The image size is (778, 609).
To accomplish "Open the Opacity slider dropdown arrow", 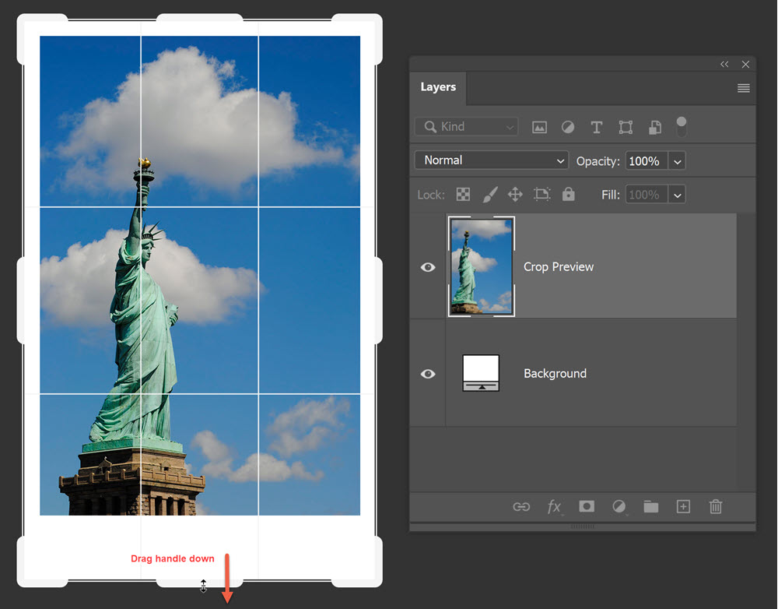I will [678, 161].
